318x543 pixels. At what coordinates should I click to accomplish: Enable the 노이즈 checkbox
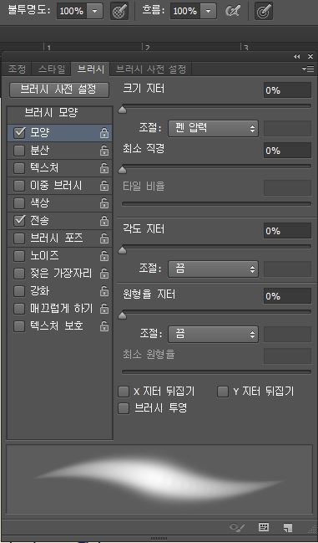click(19, 256)
